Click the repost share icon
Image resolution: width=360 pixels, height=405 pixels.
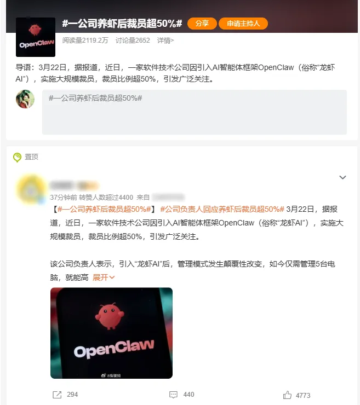(57, 395)
